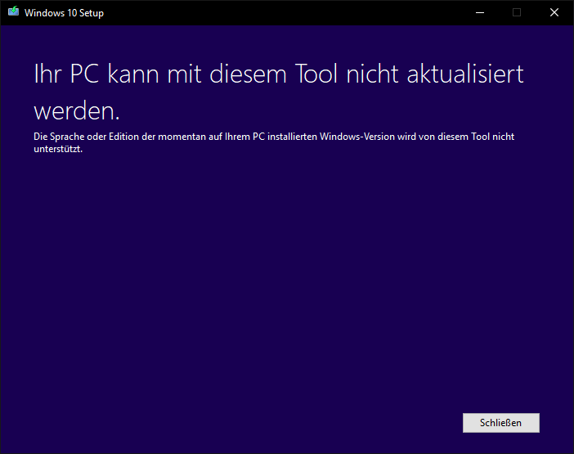Screen dimensions: 574x454
Task: Close the setup window with X
Action: [x=554, y=13]
